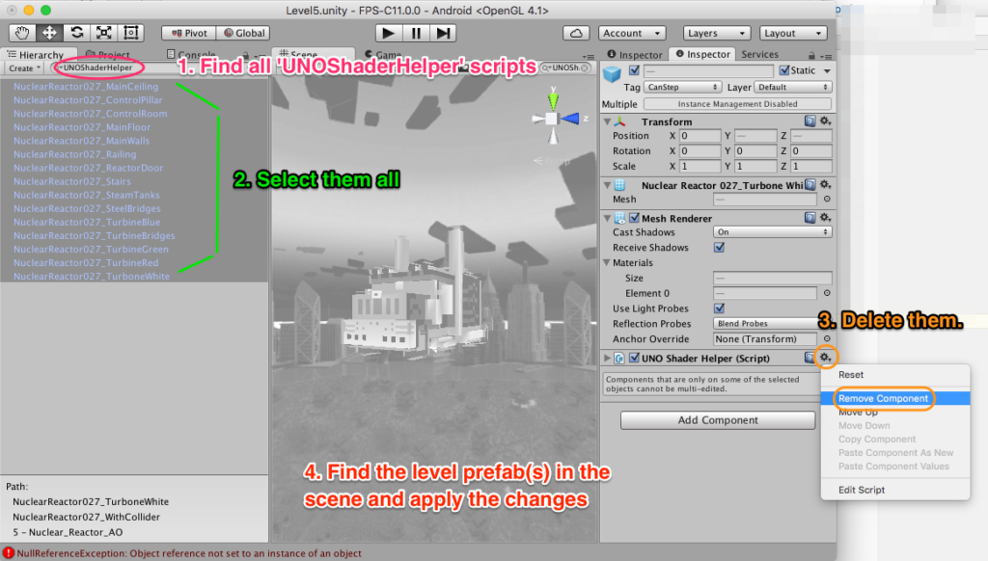Toggle the Receive Shadows checkbox

pyautogui.click(x=719, y=248)
